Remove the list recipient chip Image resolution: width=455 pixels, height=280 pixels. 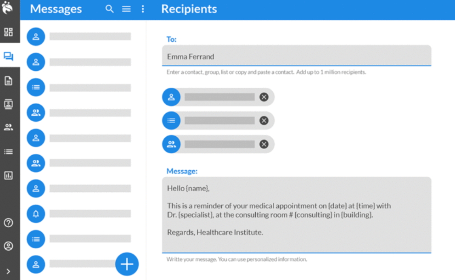coord(264,121)
